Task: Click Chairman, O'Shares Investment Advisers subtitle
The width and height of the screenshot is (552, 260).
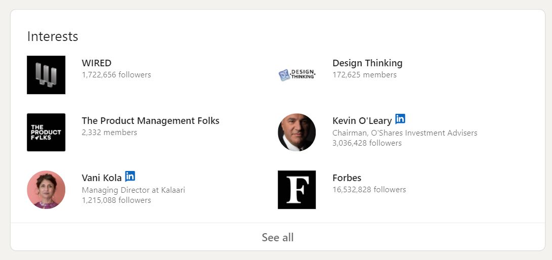Action: click(x=405, y=133)
